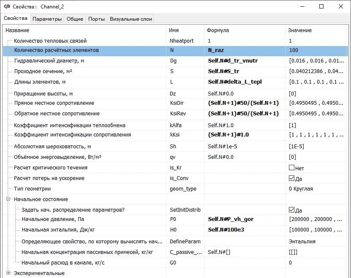Select the Визуальные слои tab
The width and height of the screenshot is (351, 278).
pyautogui.click(x=130, y=19)
